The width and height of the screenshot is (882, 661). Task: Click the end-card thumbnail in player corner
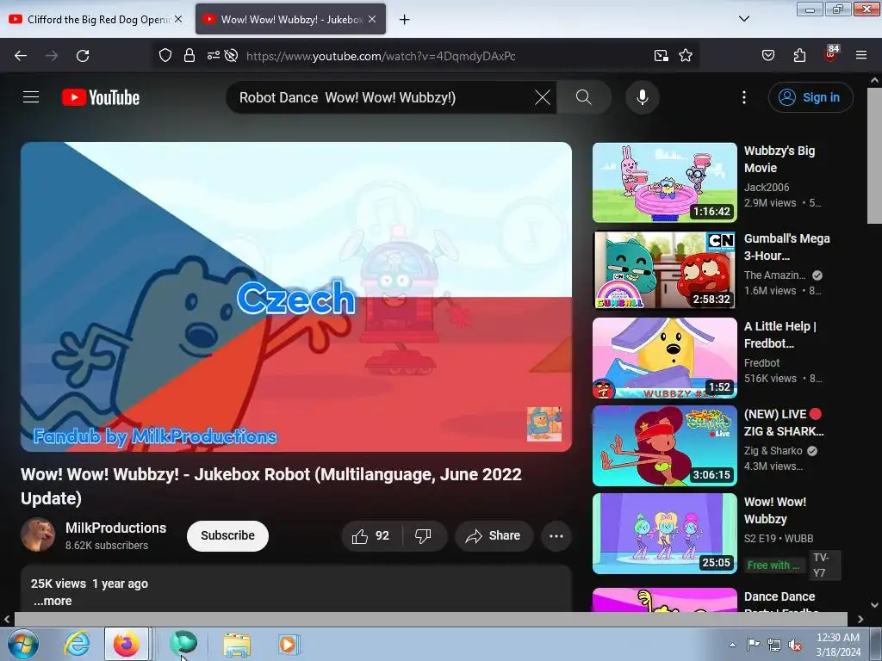(544, 423)
